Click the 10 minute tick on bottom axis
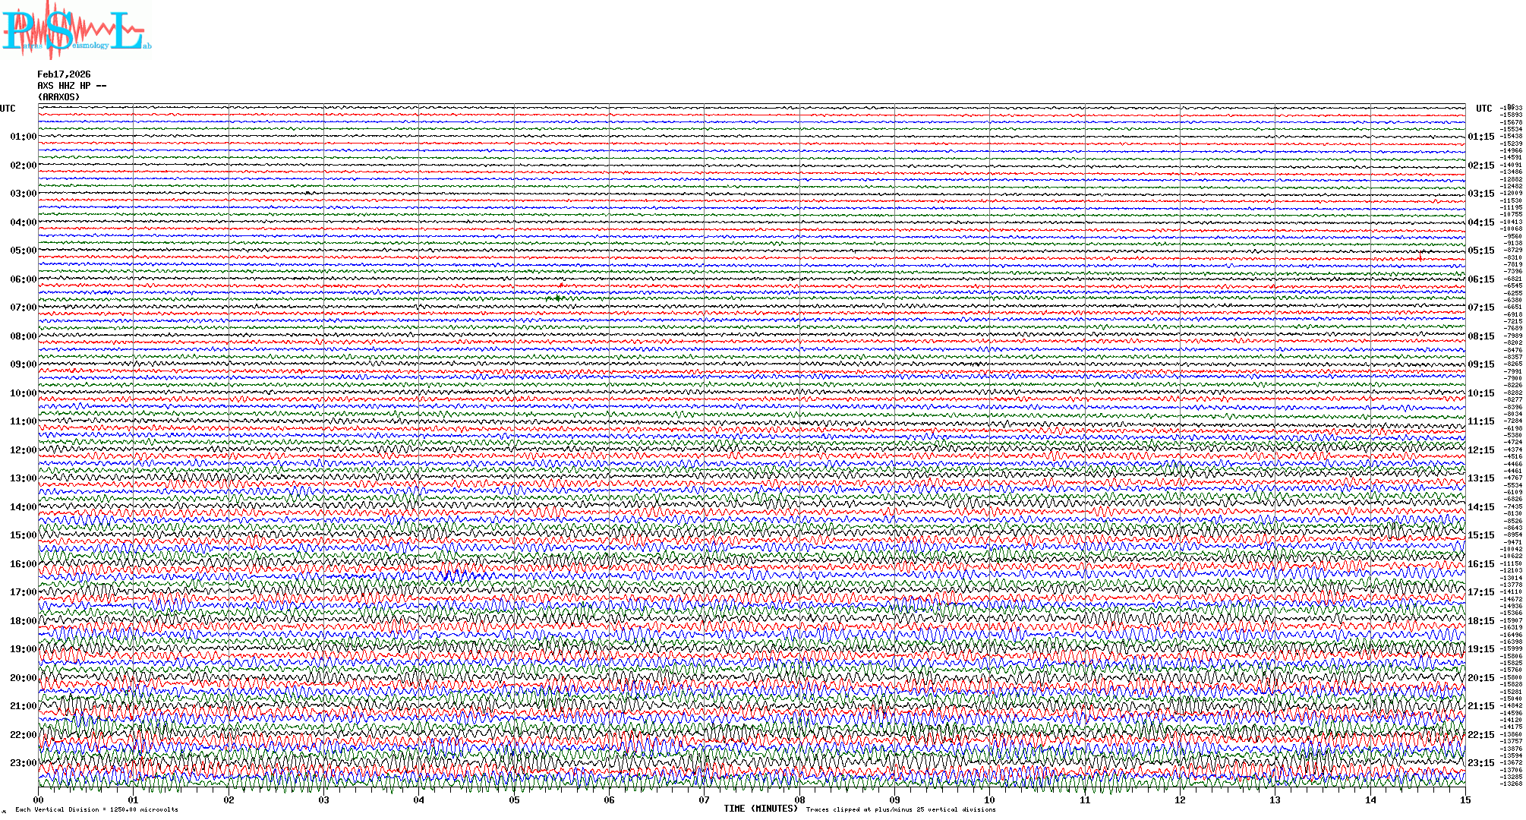The height and width of the screenshot is (820, 1526). (989, 800)
